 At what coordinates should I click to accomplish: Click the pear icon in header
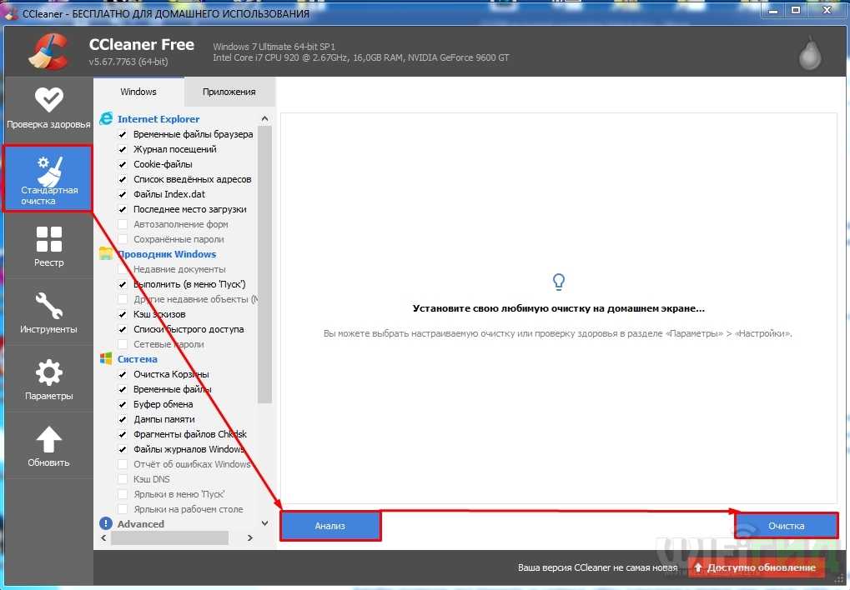808,55
